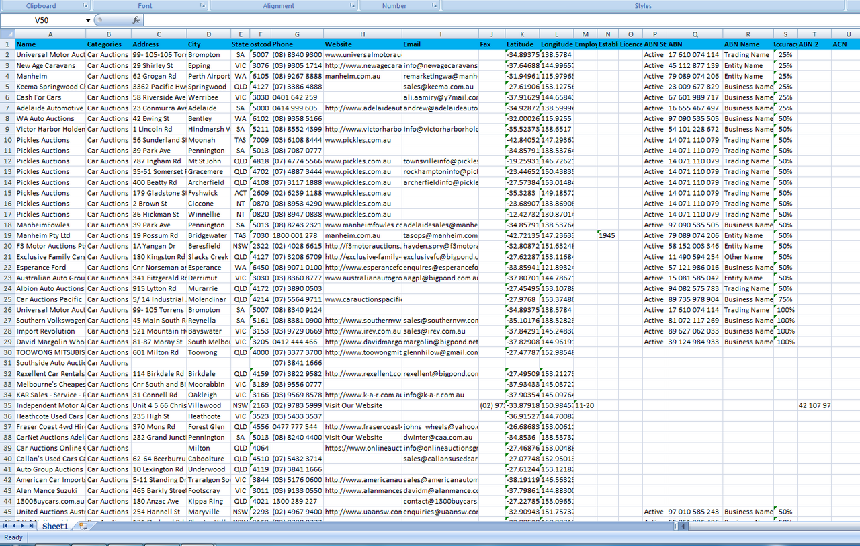Select row 19 header

pyautogui.click(x=7, y=235)
